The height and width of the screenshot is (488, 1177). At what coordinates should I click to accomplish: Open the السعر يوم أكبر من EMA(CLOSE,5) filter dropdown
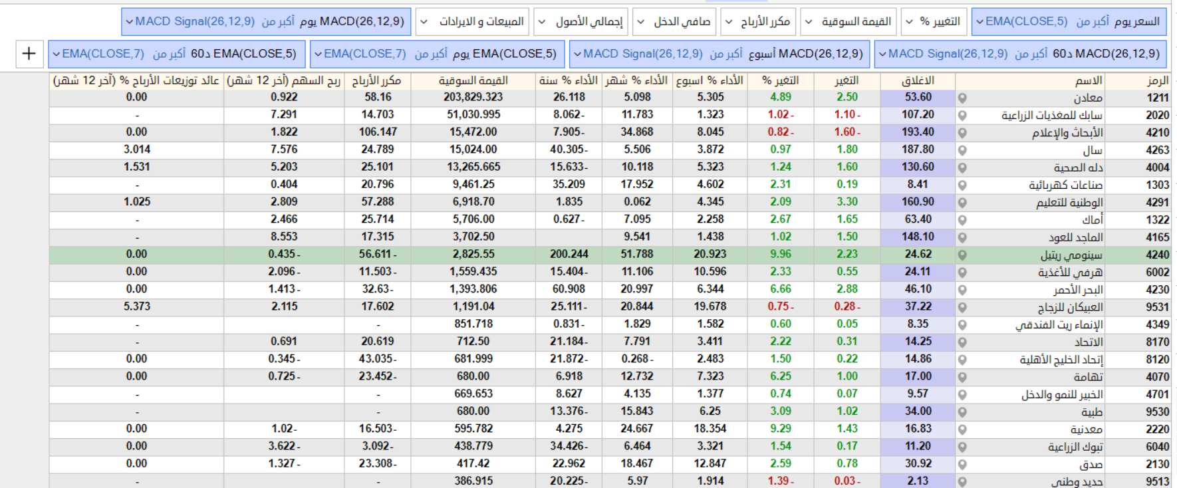(1069, 22)
